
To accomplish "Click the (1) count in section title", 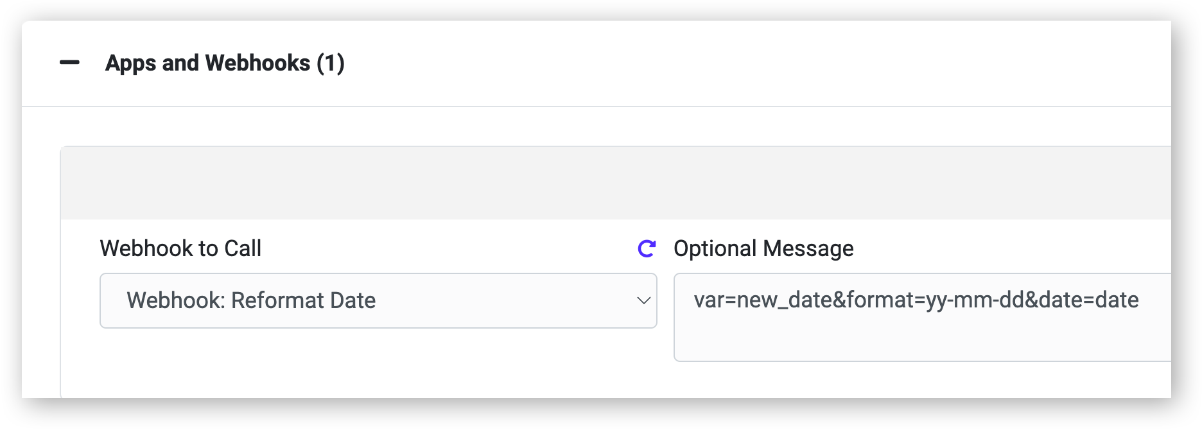I will [x=331, y=63].
